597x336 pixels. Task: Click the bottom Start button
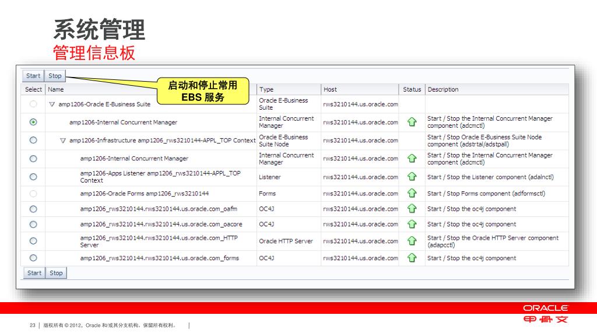34,273
